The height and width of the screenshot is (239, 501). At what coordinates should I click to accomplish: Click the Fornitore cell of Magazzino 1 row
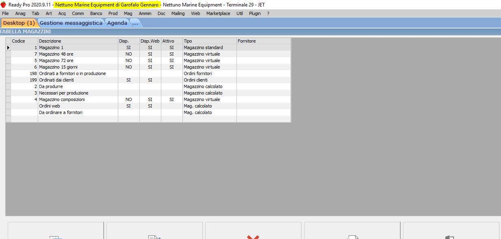click(264, 47)
